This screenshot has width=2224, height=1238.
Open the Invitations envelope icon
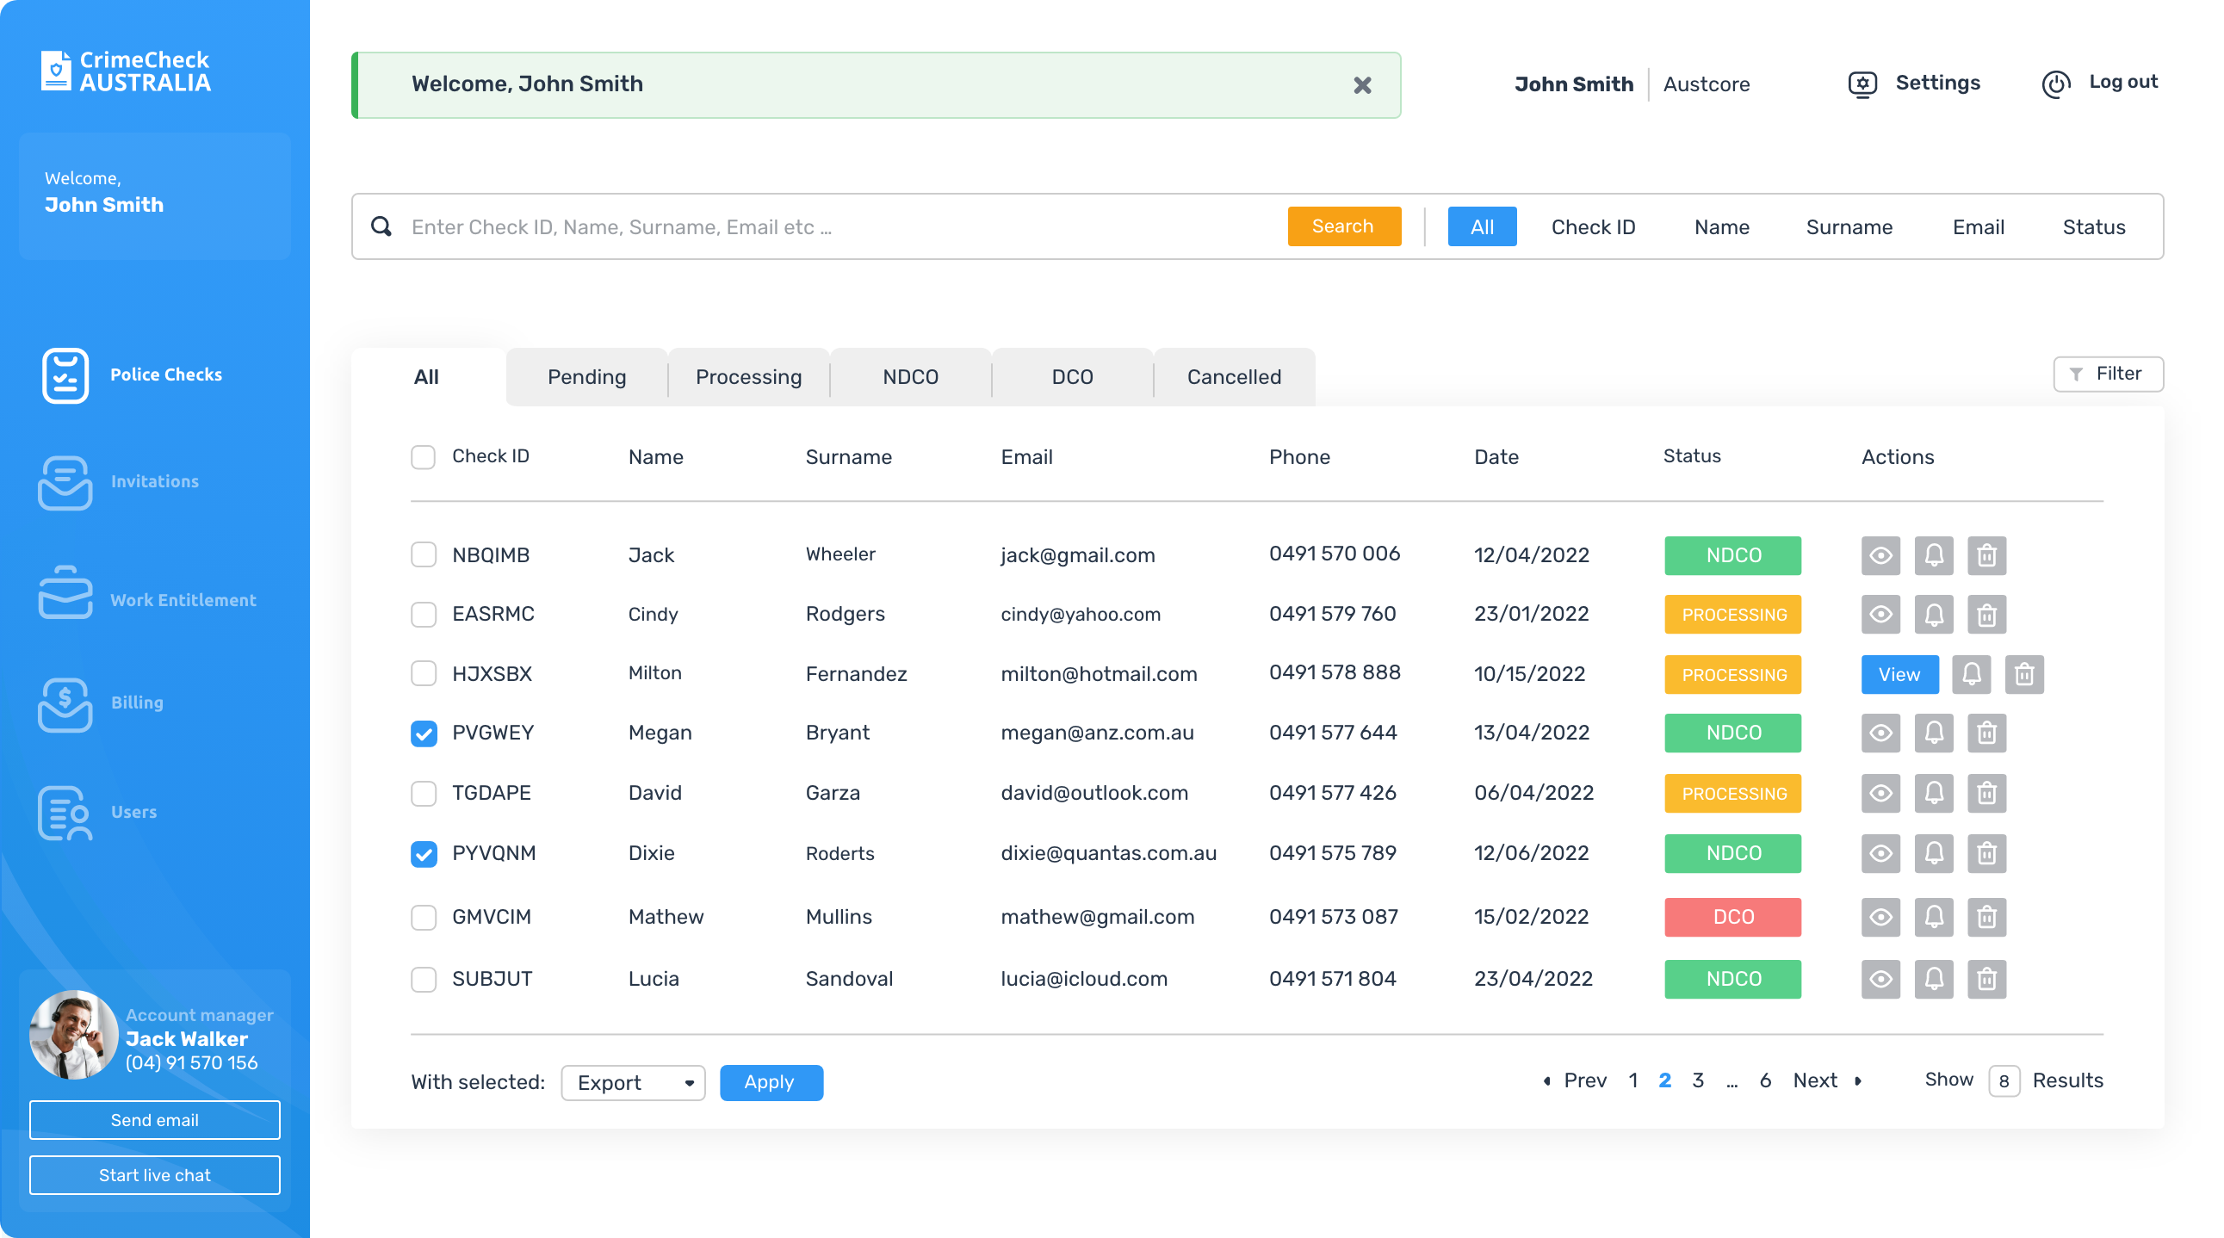(65, 482)
